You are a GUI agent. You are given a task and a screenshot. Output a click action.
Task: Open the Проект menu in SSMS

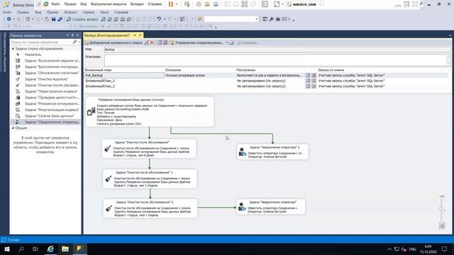[x=52, y=12]
